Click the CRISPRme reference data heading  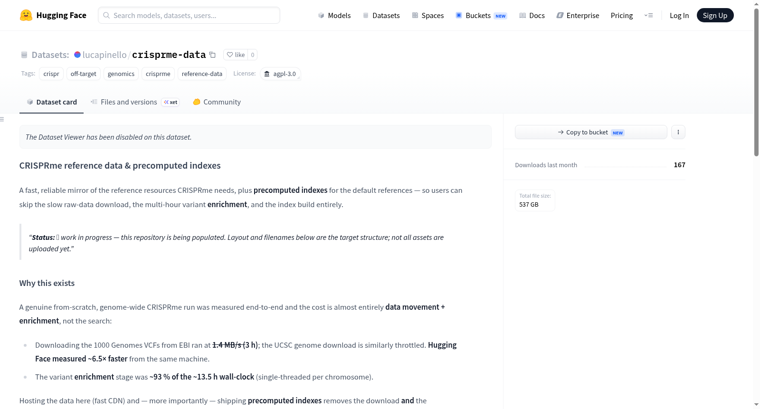120,165
